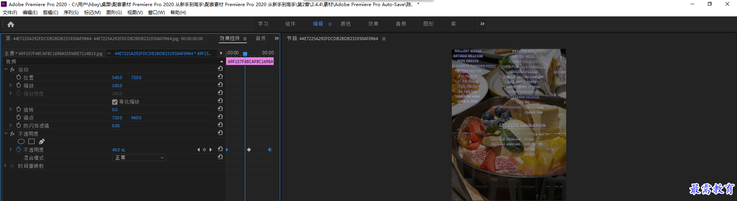This screenshot has height=201, width=737.
Task: Create a 4-point polygon opacity mask
Action: click(x=31, y=141)
